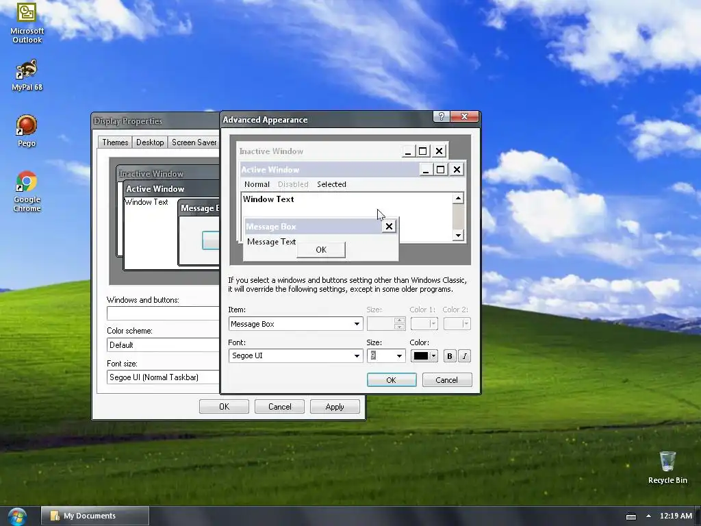Click preview Inactive Window minimize icon
Screen dimensions: 701x526
407,151
